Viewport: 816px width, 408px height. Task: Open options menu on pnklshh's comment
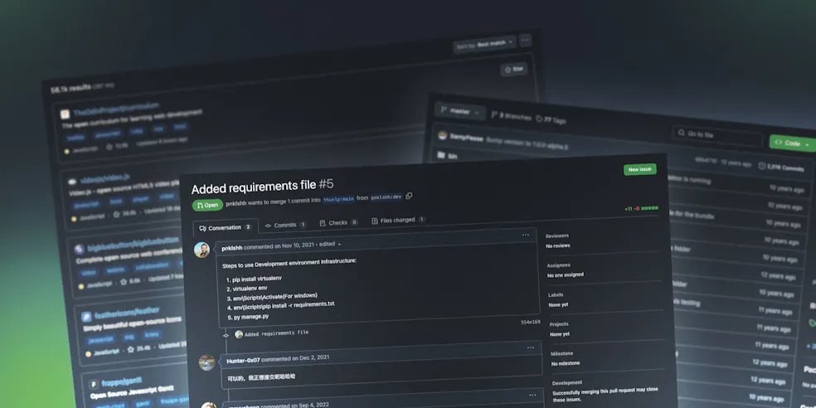point(526,236)
